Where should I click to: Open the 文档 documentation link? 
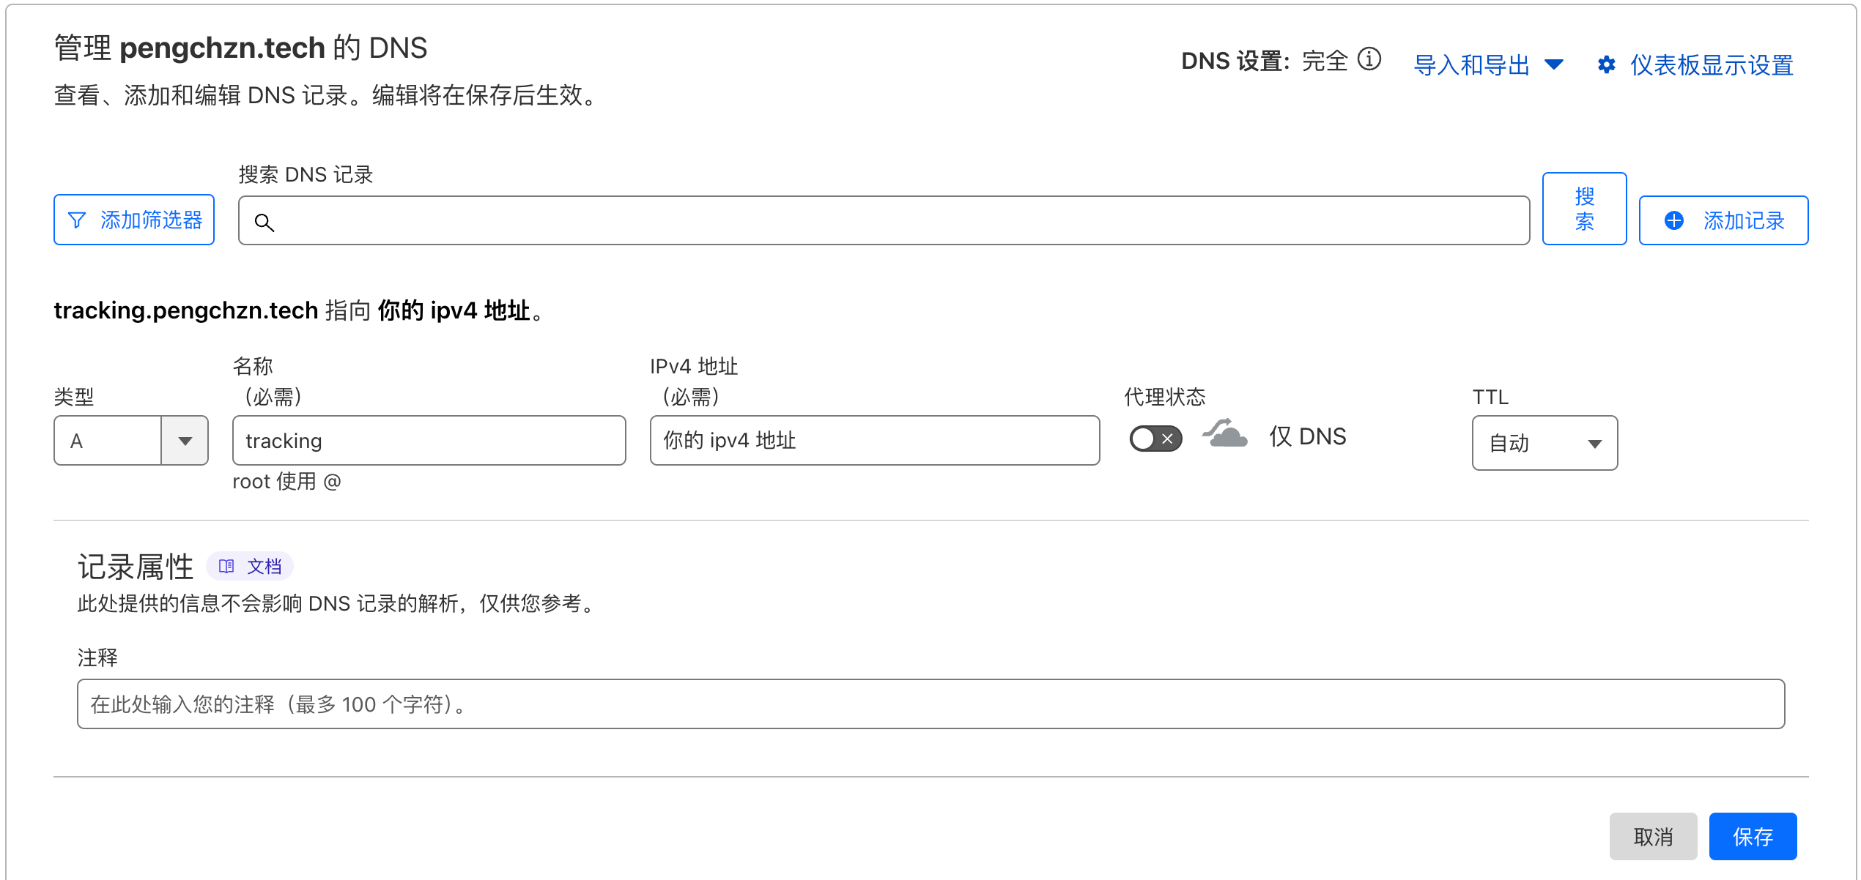point(264,566)
